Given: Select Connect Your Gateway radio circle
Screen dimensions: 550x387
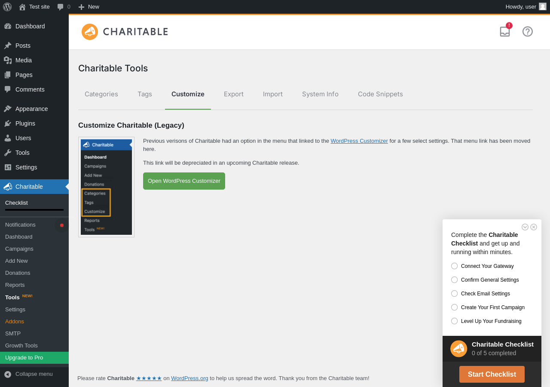Looking at the screenshot, I should [x=455, y=266].
